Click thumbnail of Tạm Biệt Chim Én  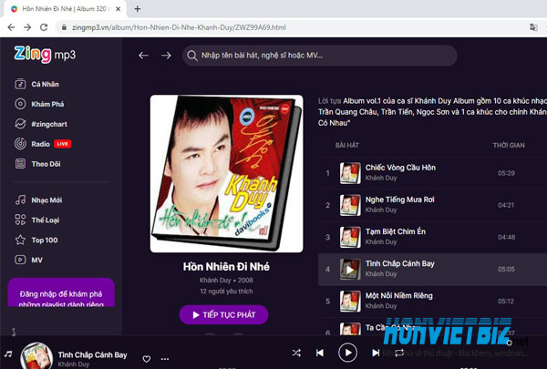(350, 237)
